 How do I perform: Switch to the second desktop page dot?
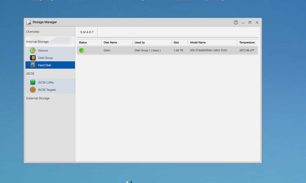pos(131,182)
